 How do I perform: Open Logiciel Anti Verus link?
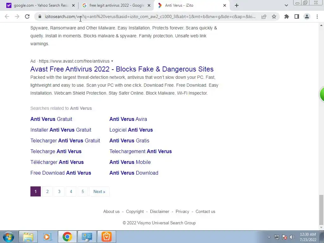click(x=131, y=130)
